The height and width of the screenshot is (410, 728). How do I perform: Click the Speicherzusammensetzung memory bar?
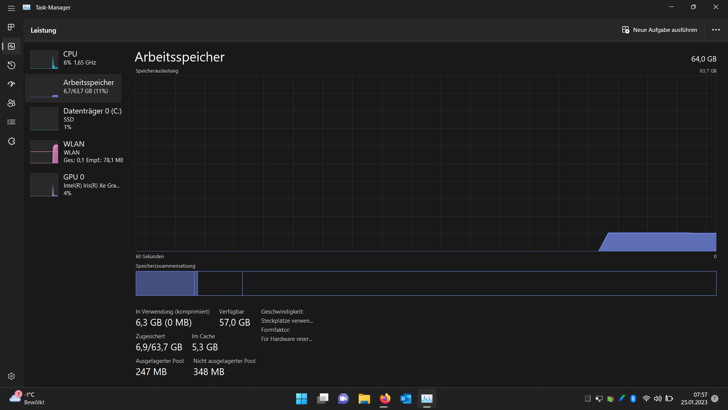point(426,283)
